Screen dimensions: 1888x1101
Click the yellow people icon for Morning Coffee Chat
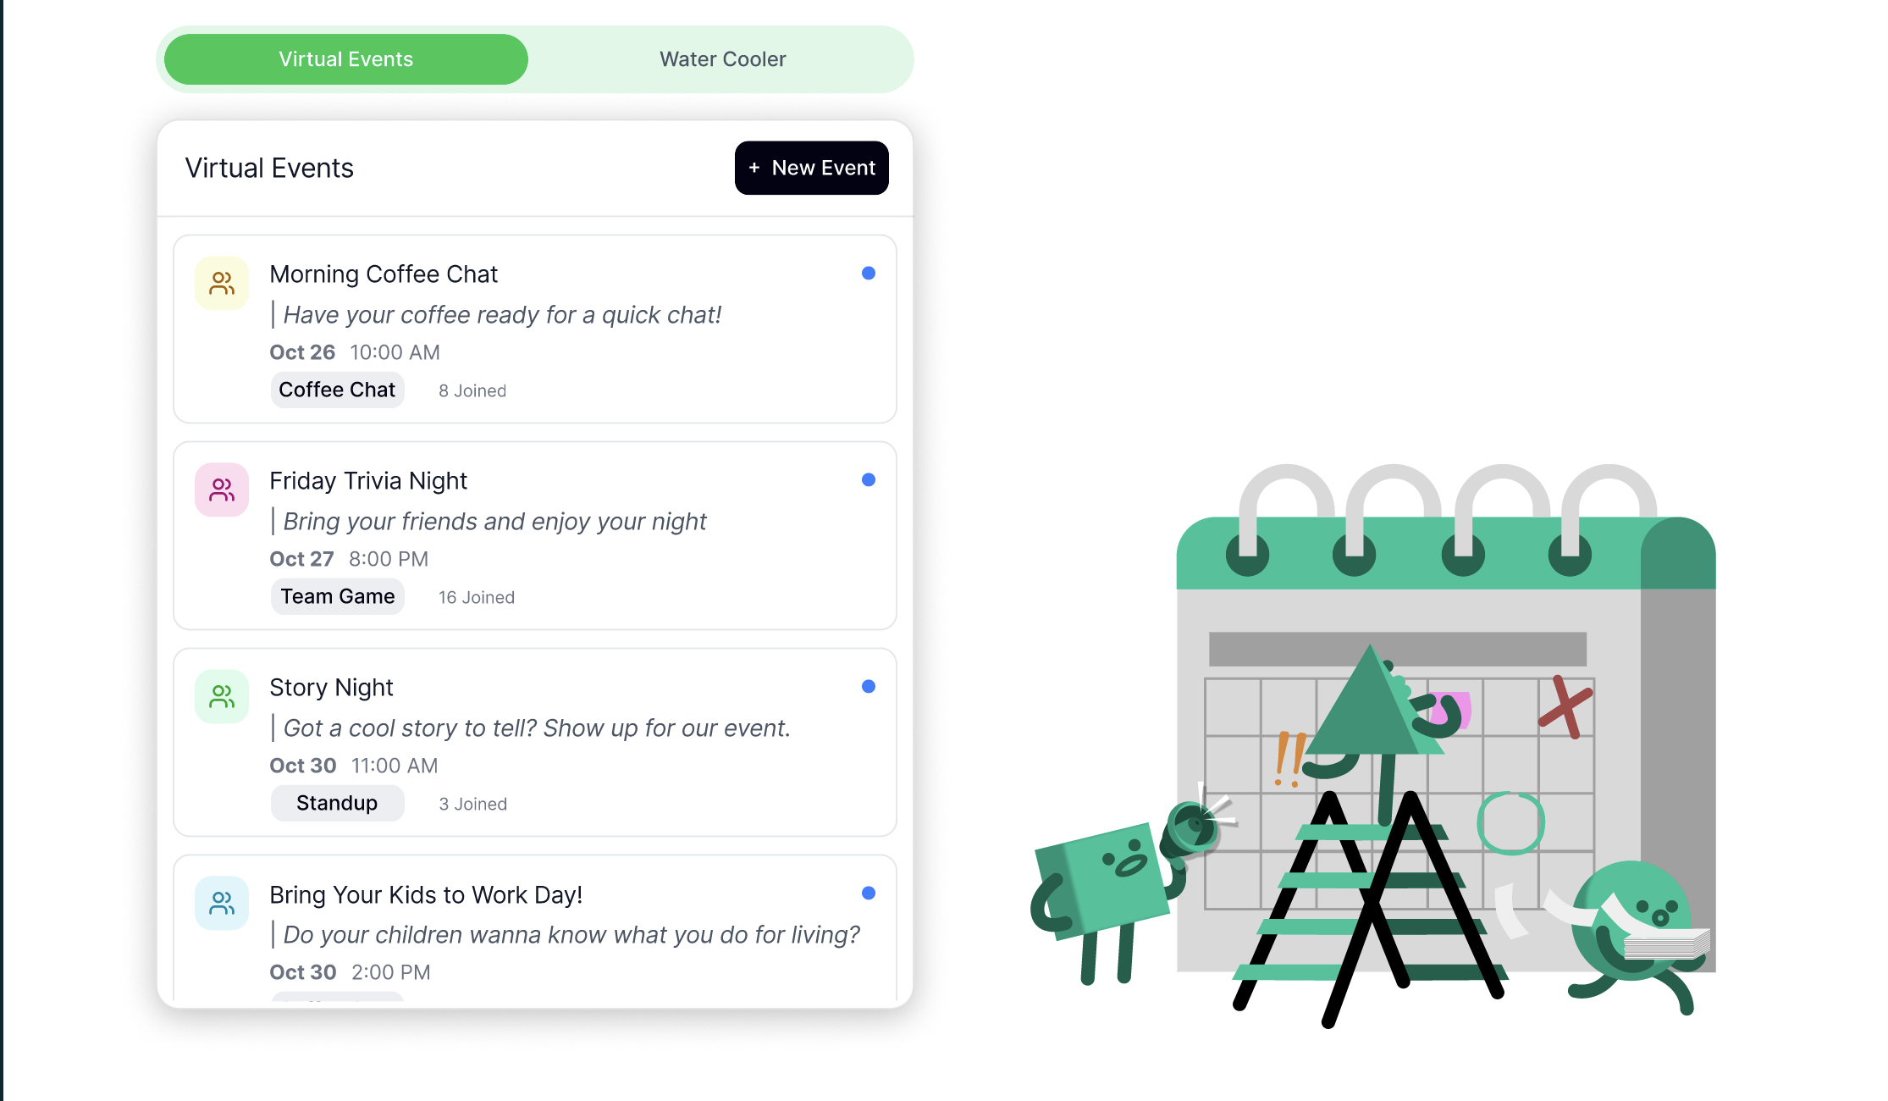[x=222, y=283]
